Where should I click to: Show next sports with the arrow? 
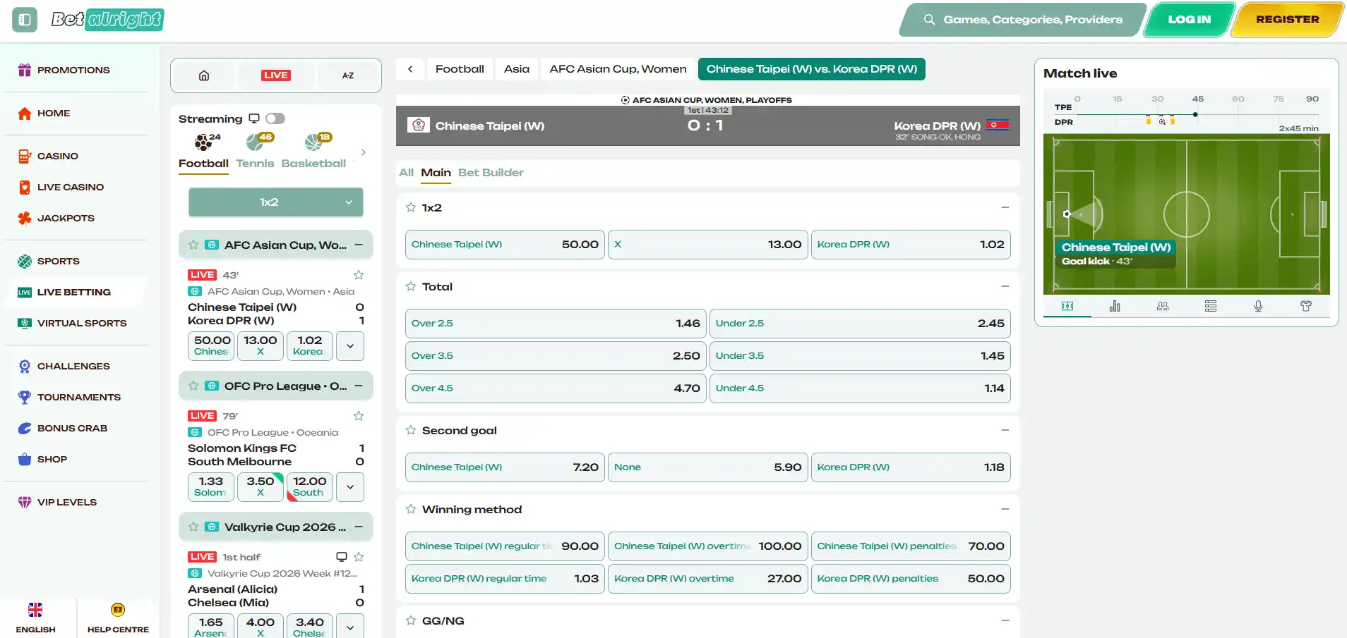pyautogui.click(x=364, y=152)
